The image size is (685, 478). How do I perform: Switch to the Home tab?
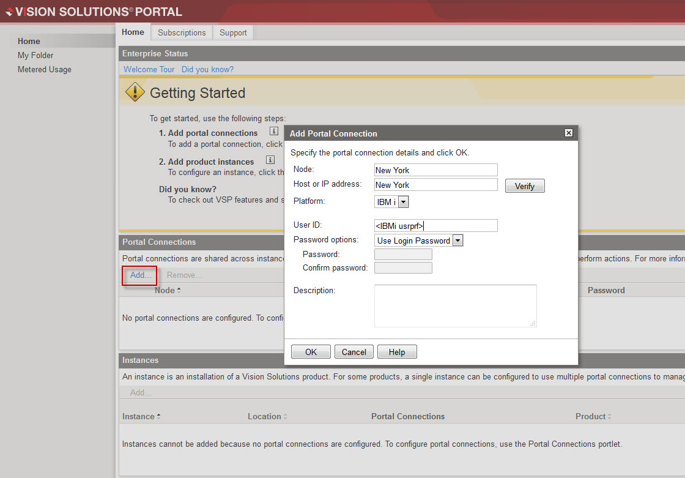(133, 32)
